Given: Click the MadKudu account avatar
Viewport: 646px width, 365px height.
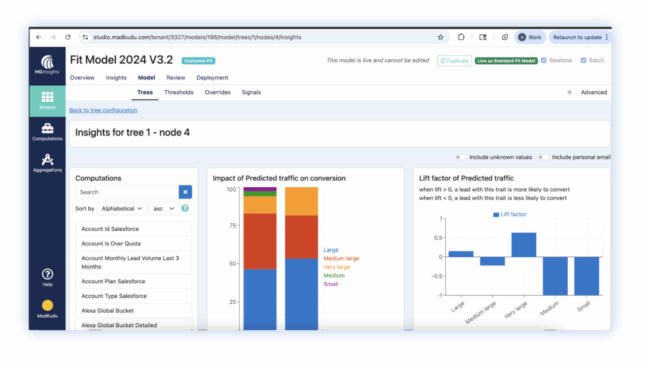Looking at the screenshot, I should [47, 307].
